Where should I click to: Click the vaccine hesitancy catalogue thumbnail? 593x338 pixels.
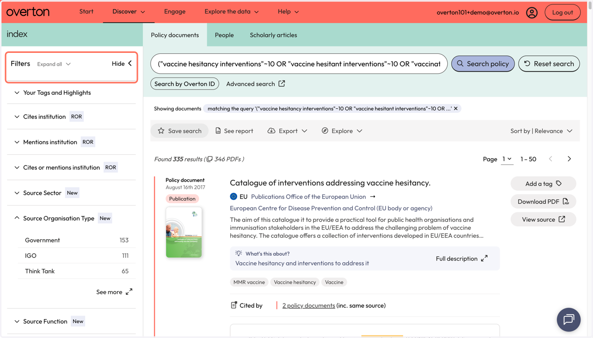pos(184,232)
